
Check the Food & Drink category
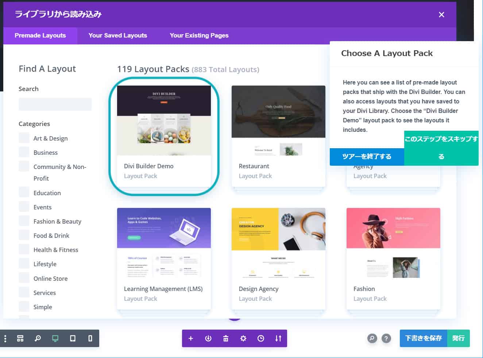(x=24, y=235)
